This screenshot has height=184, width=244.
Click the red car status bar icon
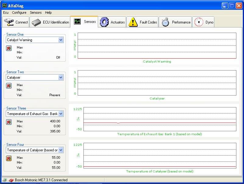11,180
